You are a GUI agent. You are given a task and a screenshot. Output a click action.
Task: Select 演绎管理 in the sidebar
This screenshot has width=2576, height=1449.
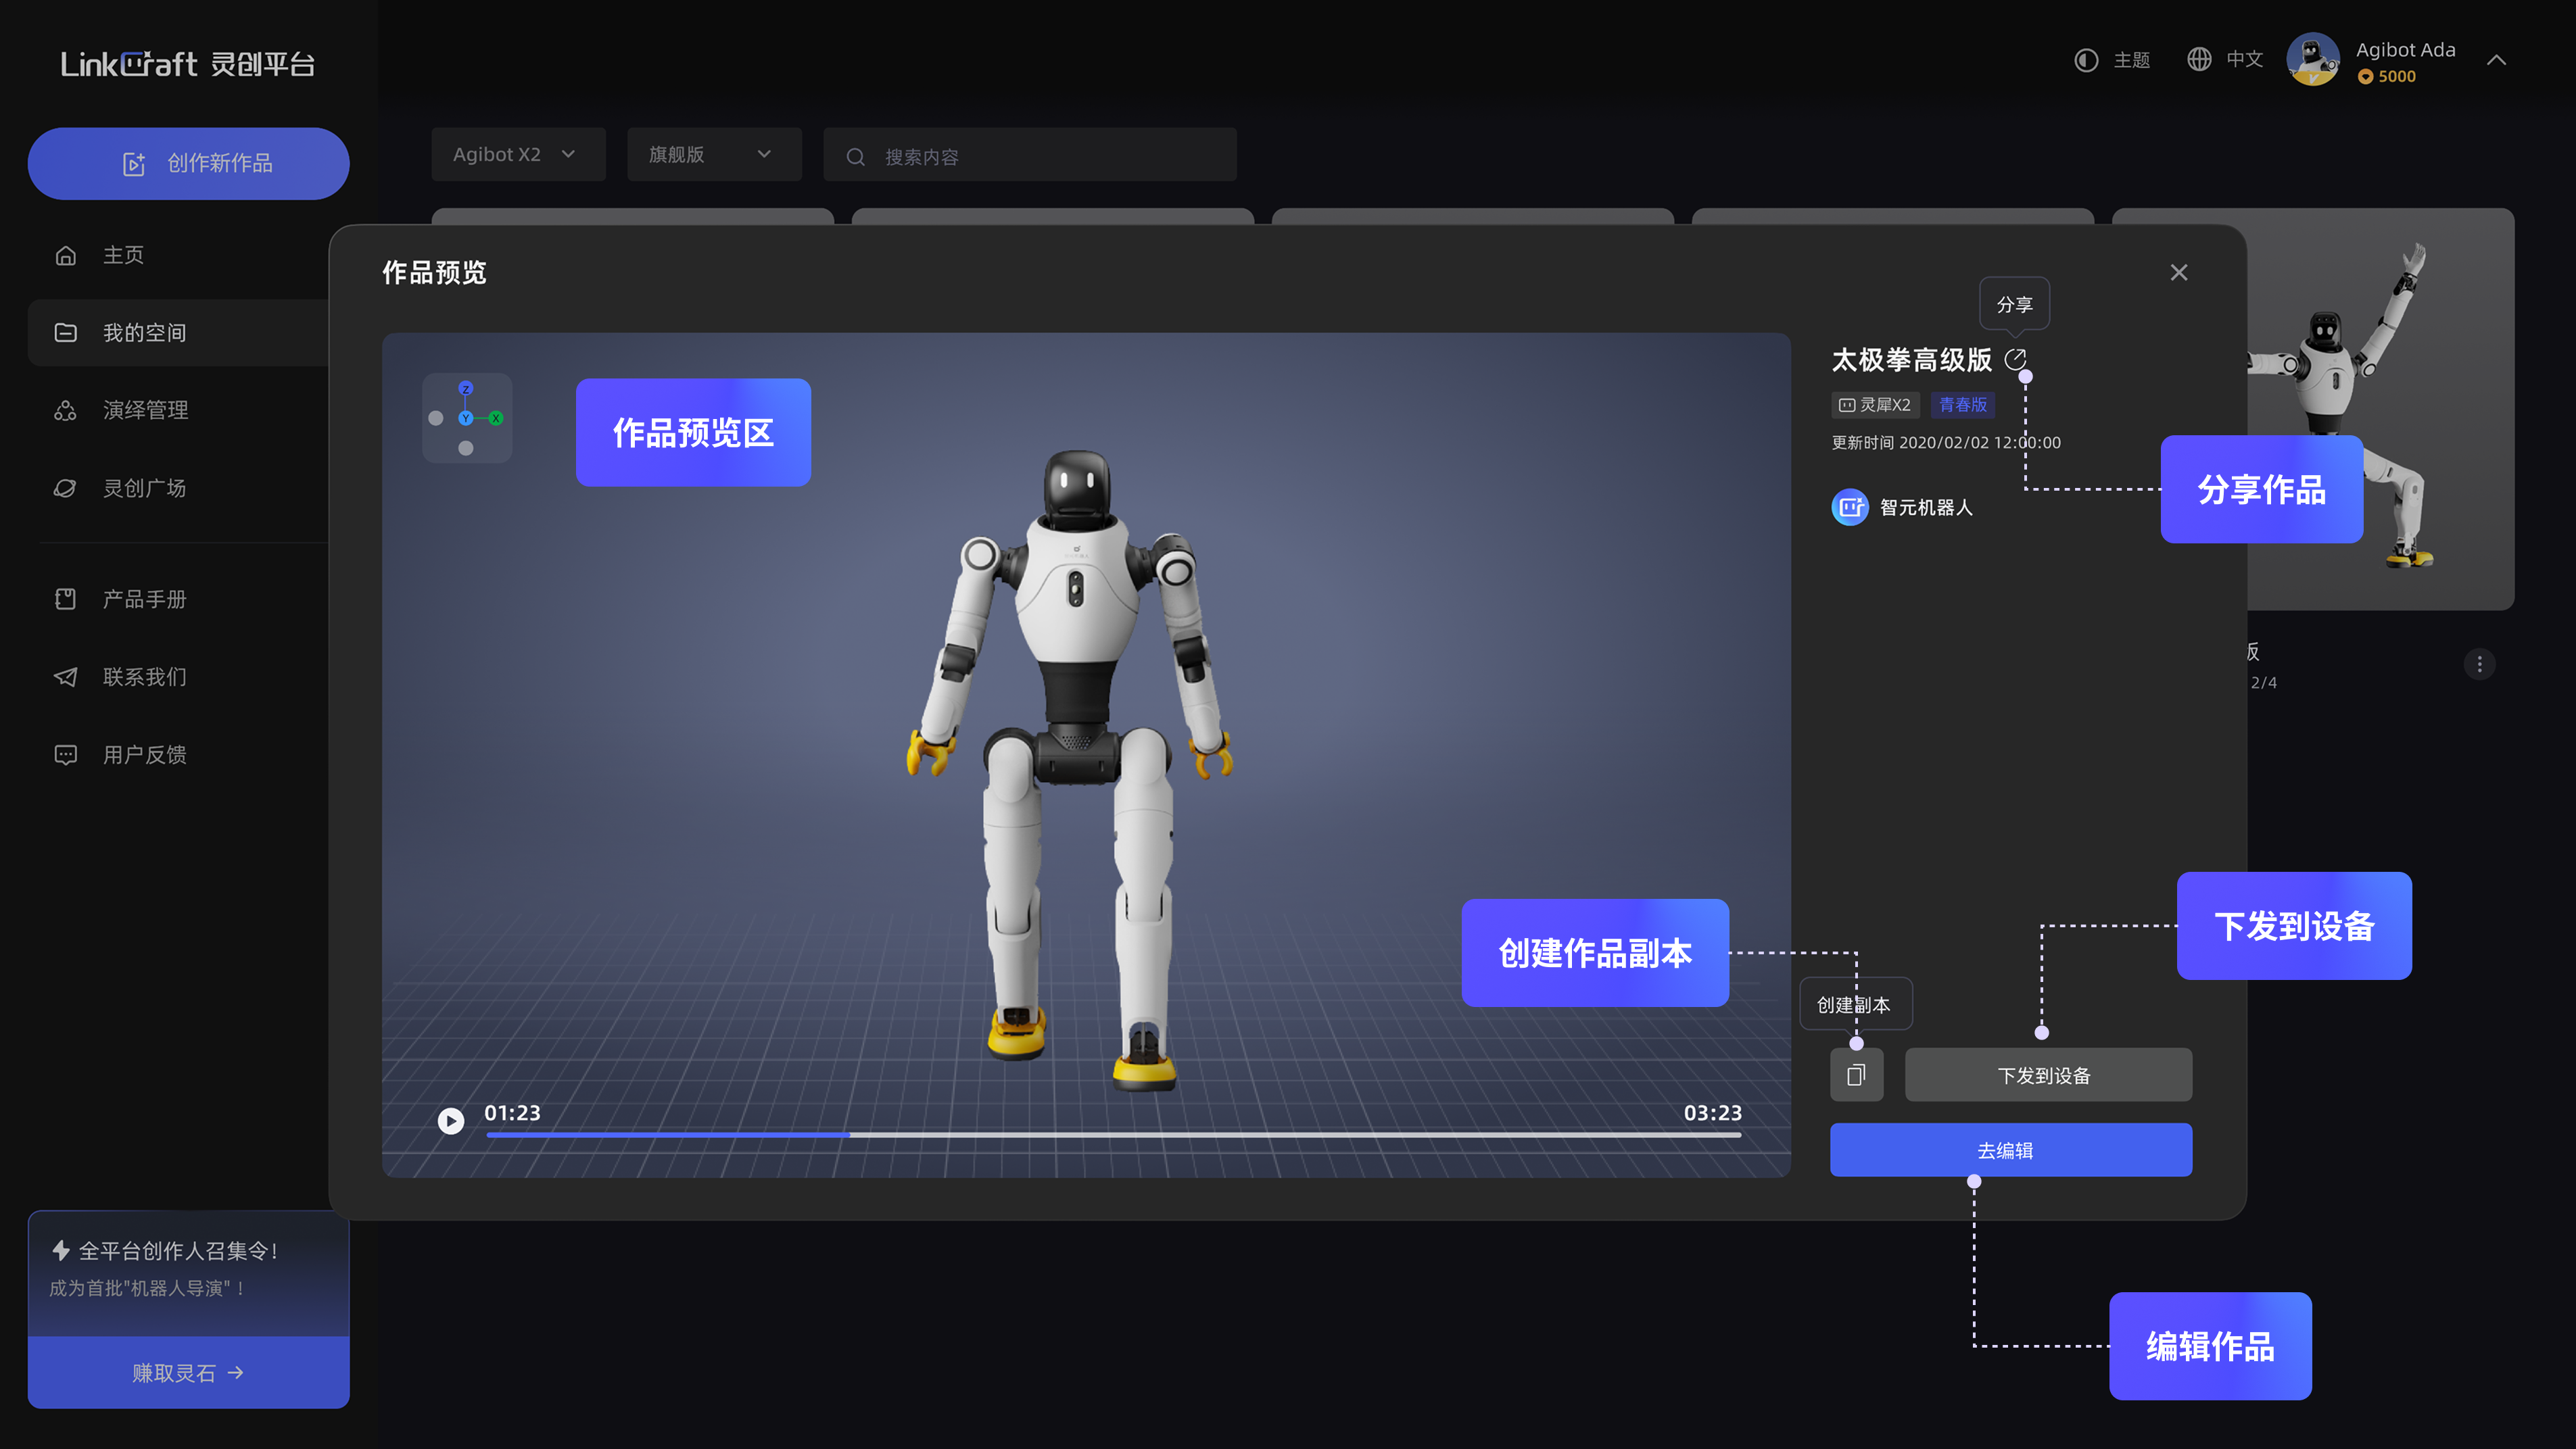click(145, 410)
